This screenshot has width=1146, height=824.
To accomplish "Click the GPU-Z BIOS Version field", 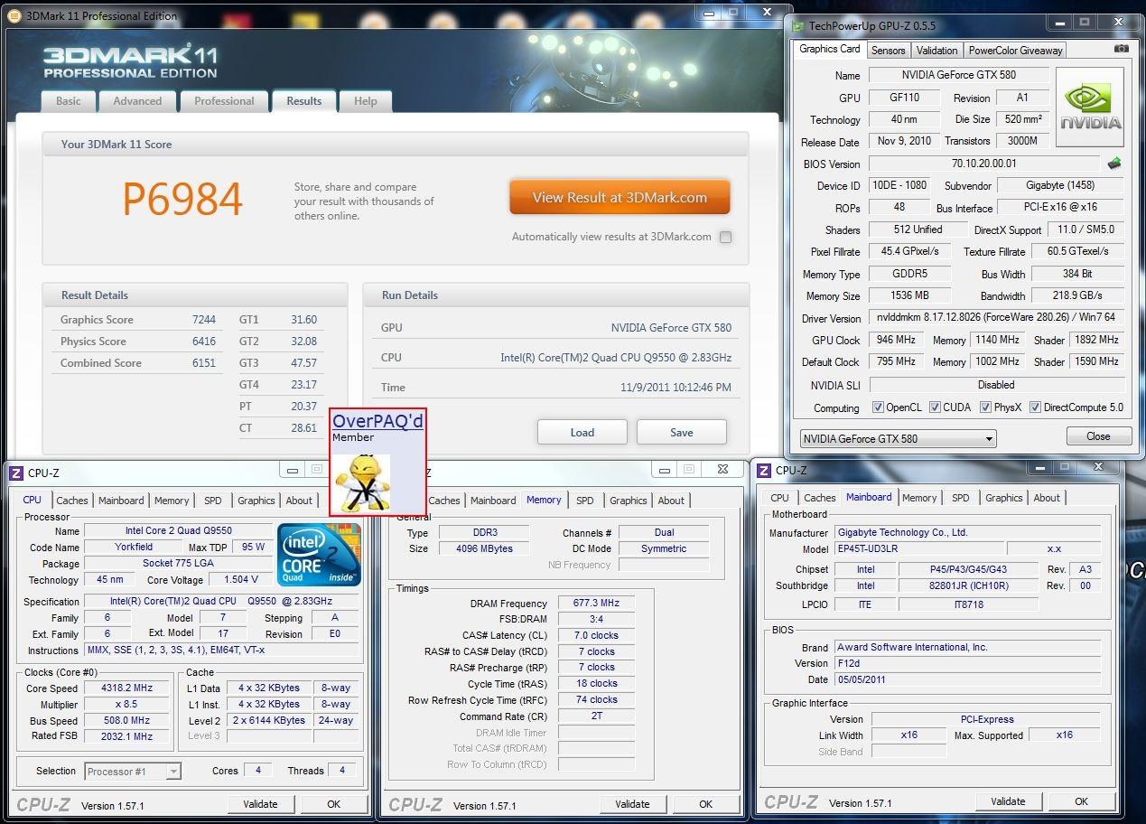I will coord(983,164).
